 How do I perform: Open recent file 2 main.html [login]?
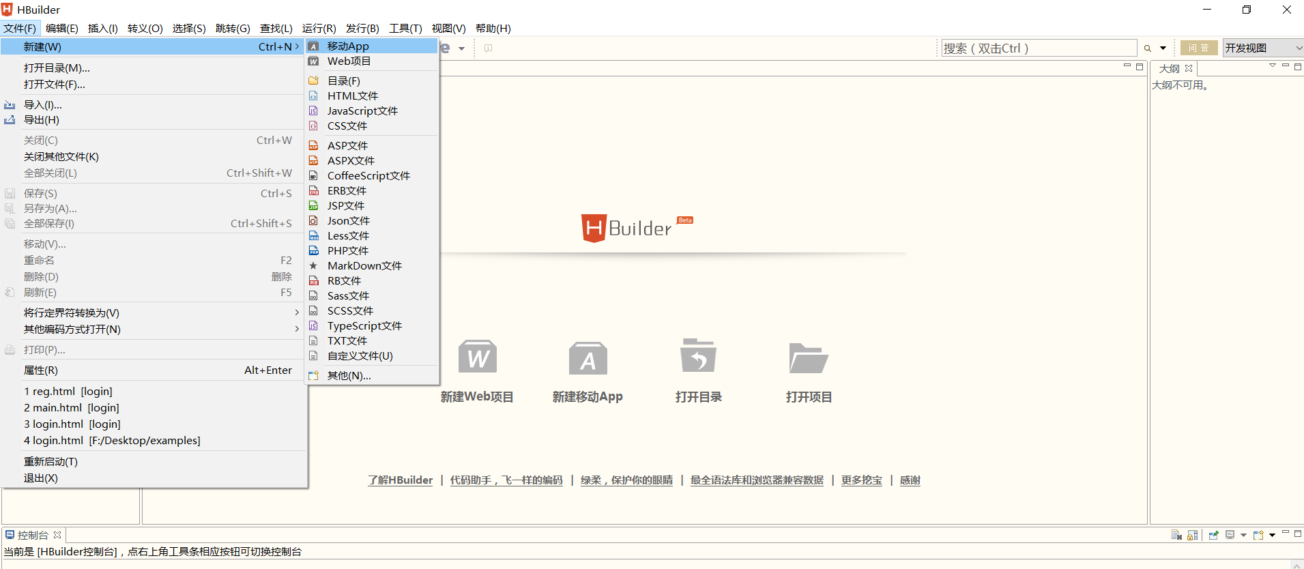(154, 408)
